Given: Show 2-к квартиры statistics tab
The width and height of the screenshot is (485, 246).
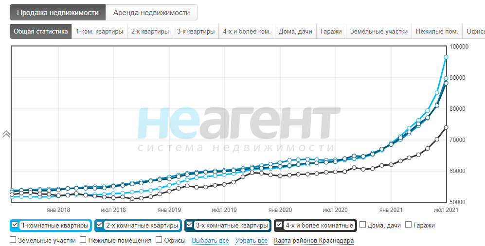Looking at the screenshot, I should click(x=150, y=32).
